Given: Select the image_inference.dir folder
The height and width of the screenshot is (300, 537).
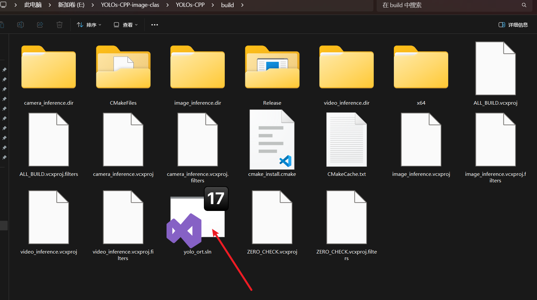Looking at the screenshot, I should coord(197,67).
